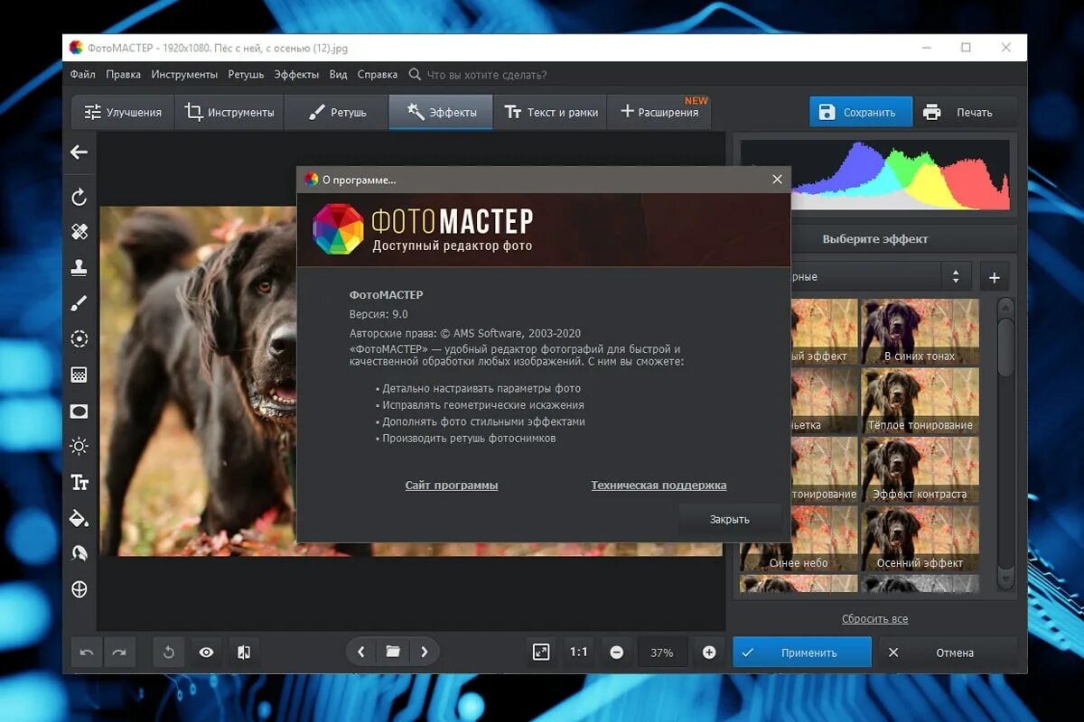Zoom out with minus button
The width and height of the screenshot is (1084, 722).
click(x=616, y=652)
